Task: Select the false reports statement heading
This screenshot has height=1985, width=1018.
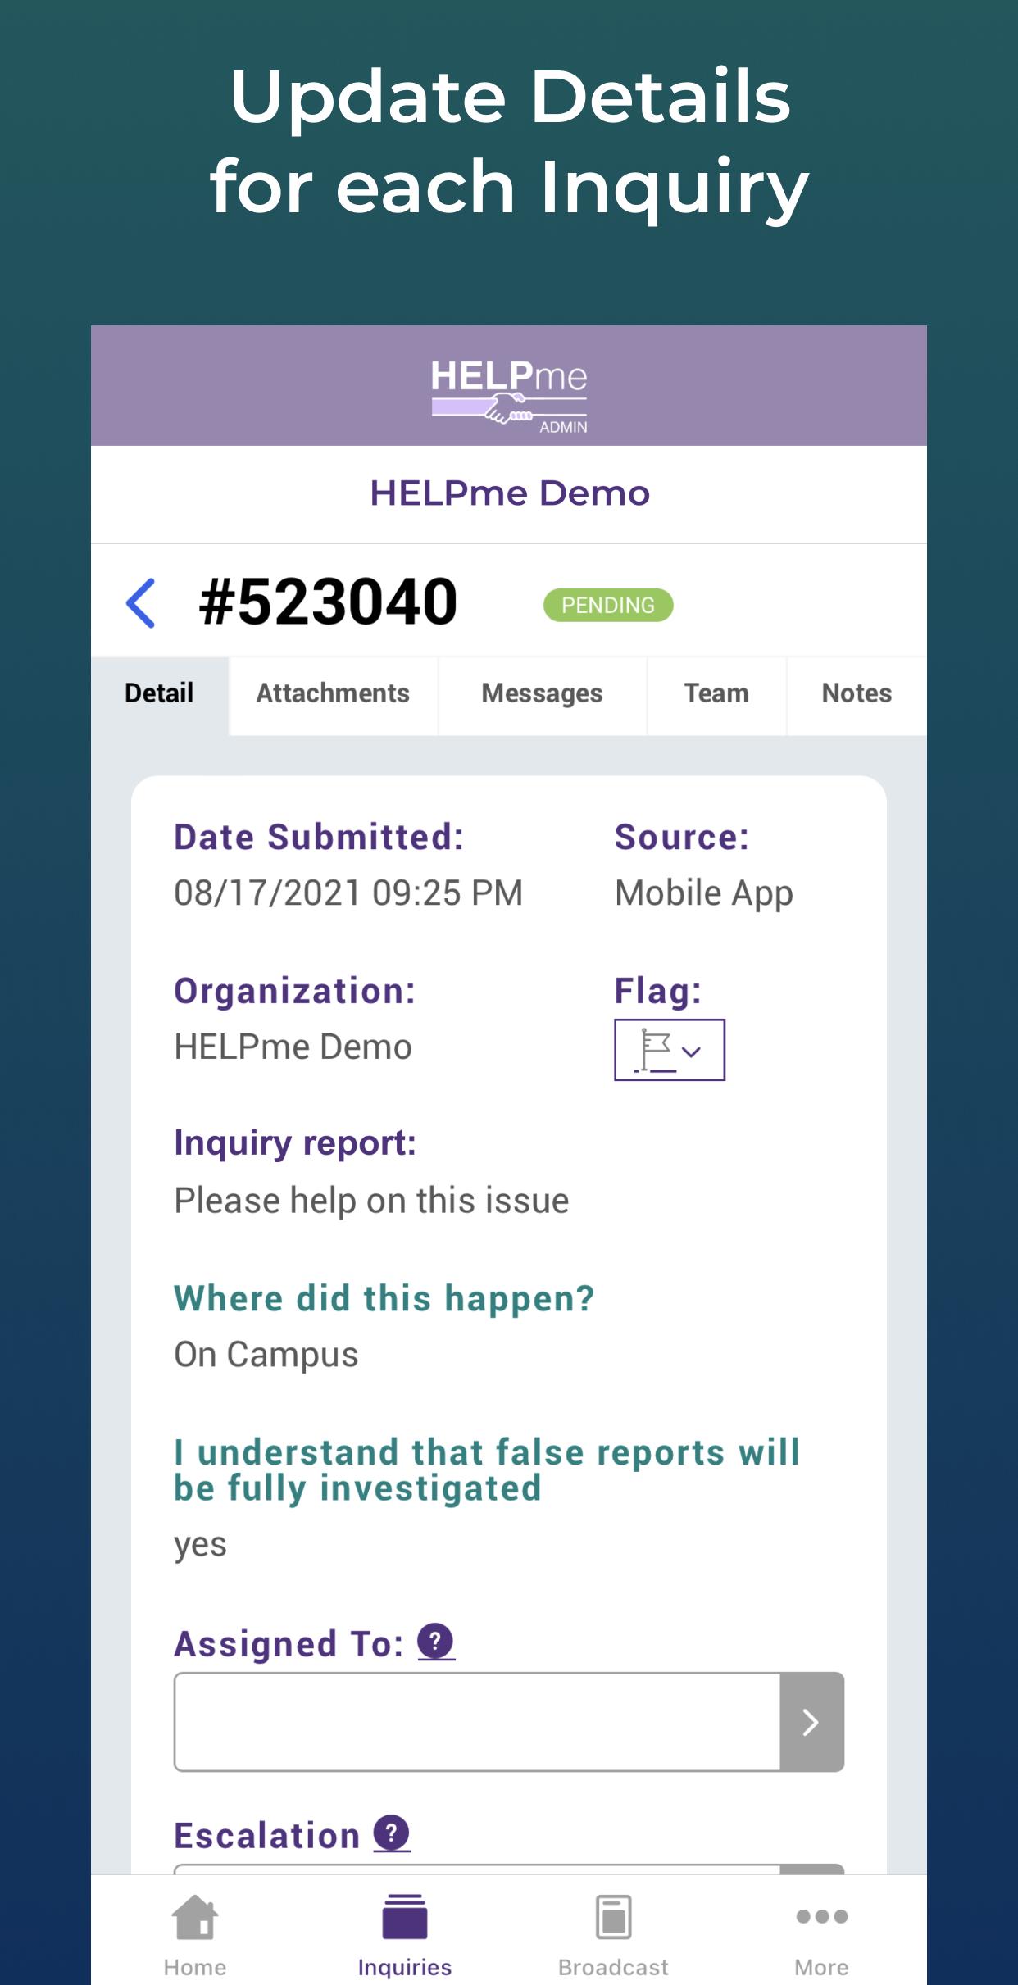Action: [x=487, y=1470]
